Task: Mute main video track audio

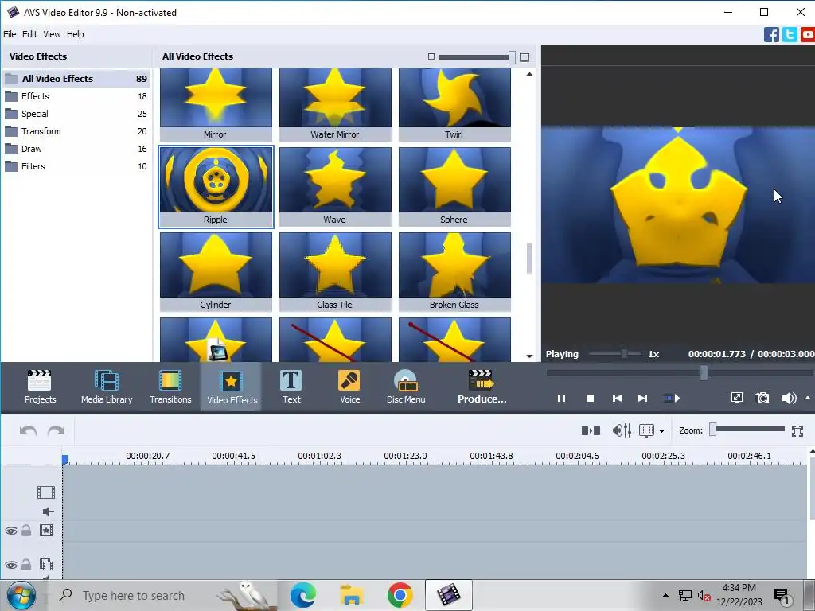Action: point(48,512)
